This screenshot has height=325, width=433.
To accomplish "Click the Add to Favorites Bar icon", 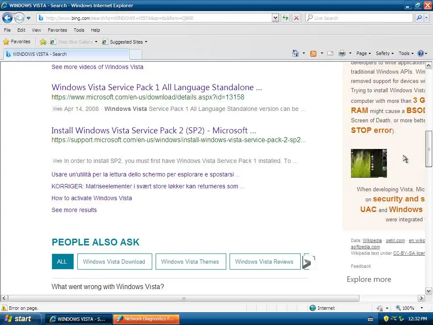I will 43,42.
